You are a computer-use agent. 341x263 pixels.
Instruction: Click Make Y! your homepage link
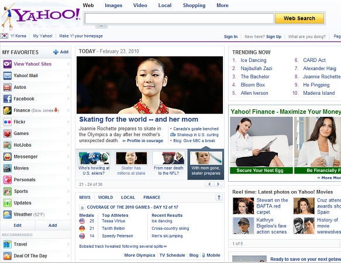[x=81, y=36]
